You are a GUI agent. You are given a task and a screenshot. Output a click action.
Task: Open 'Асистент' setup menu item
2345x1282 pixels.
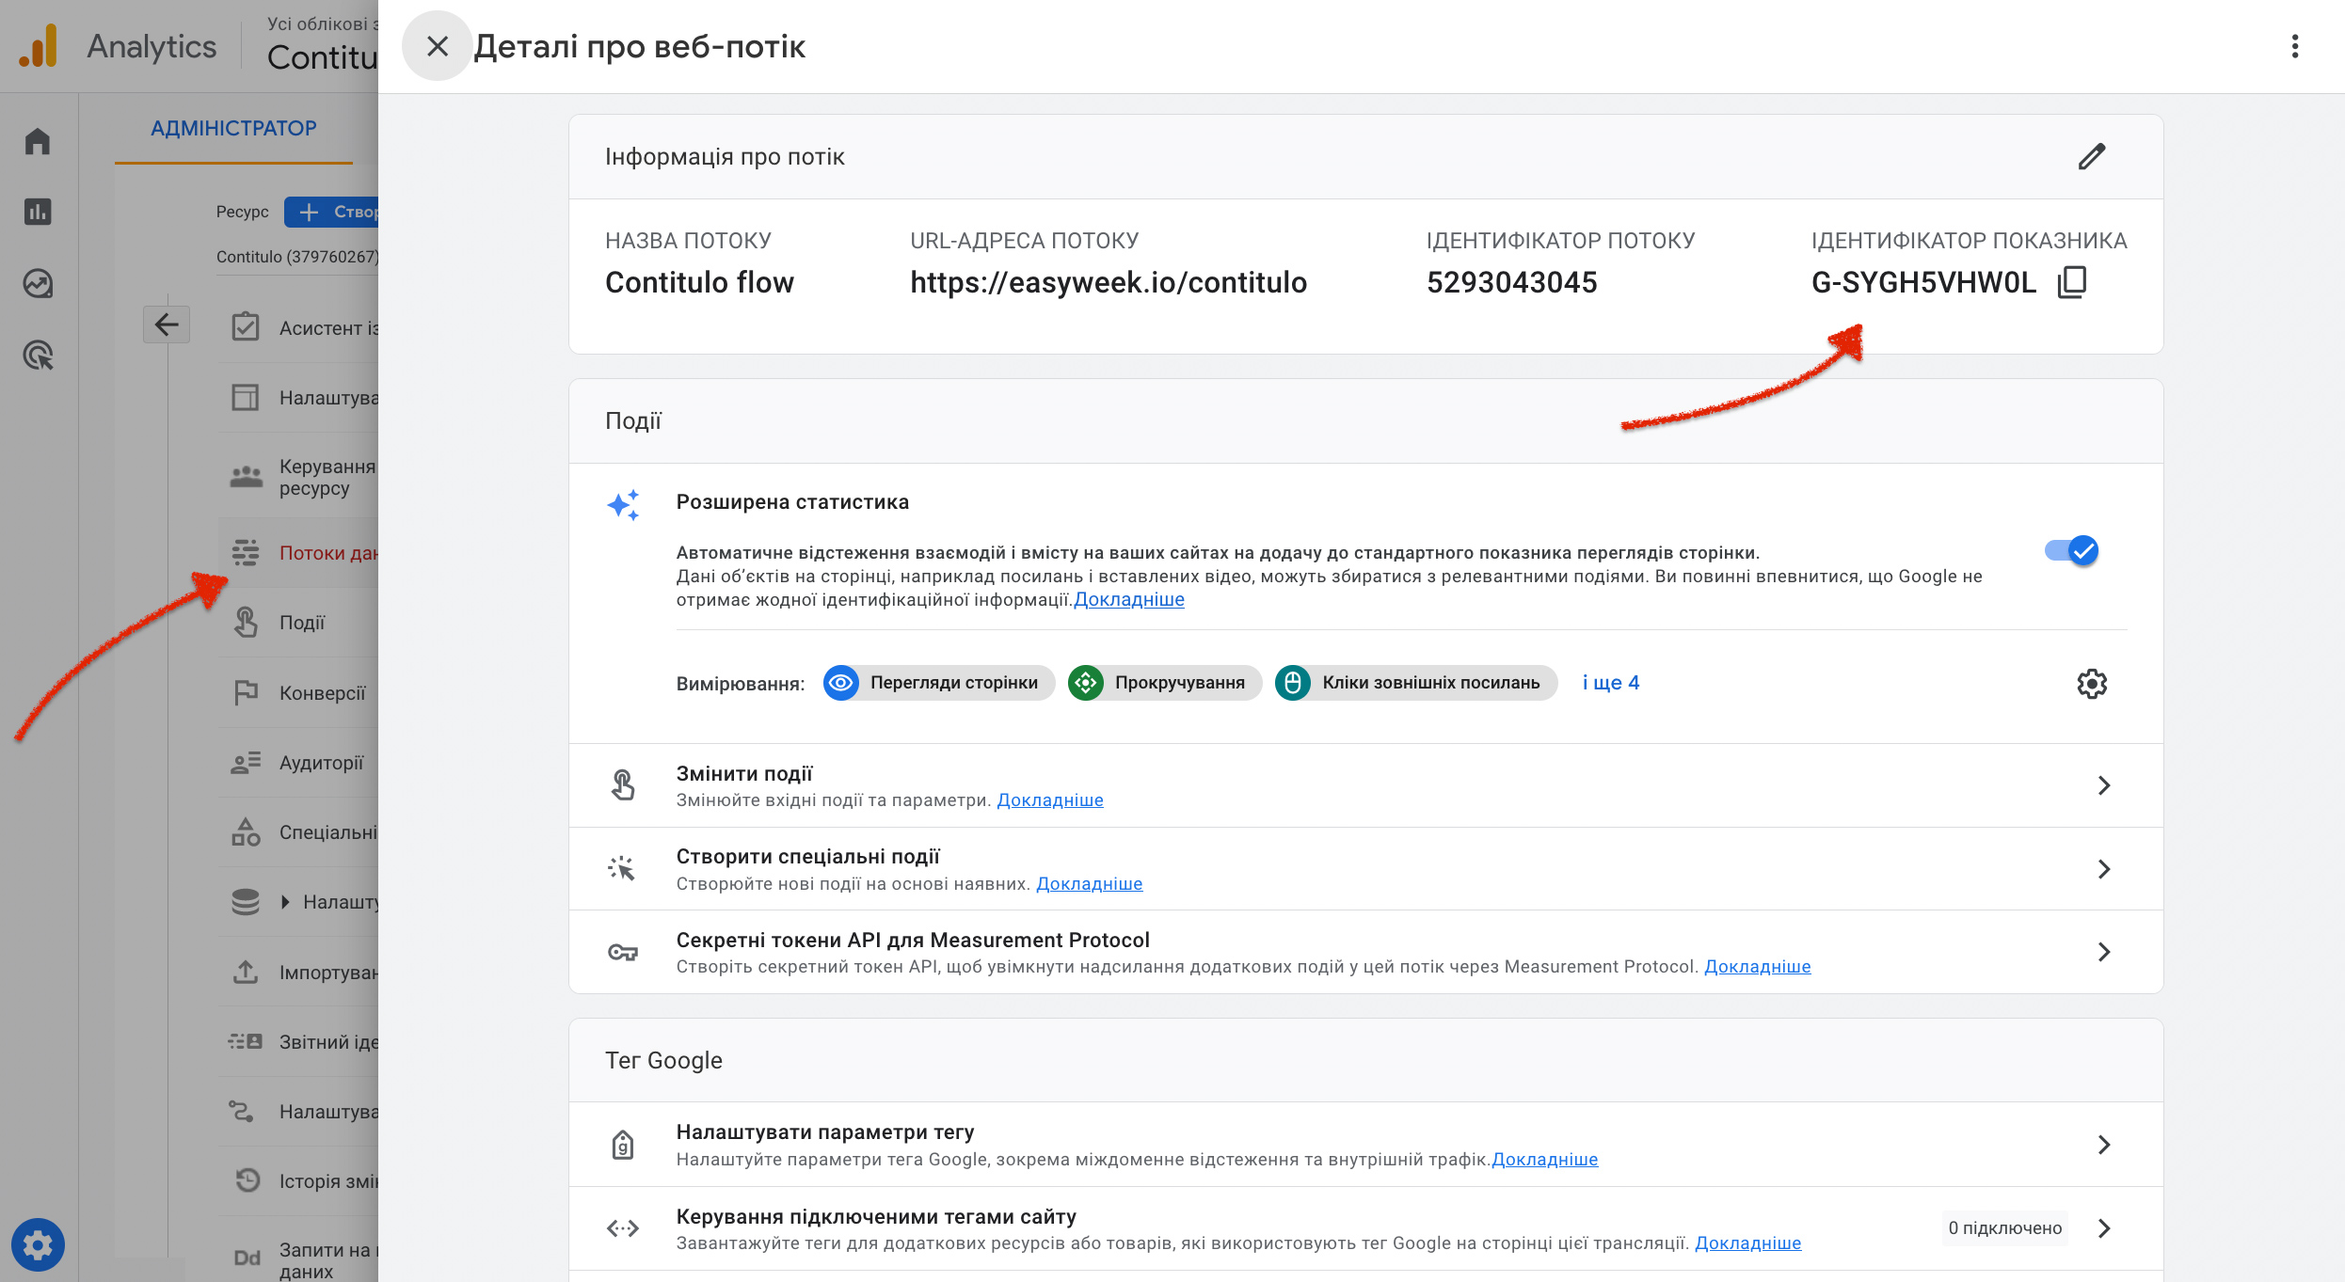[298, 328]
